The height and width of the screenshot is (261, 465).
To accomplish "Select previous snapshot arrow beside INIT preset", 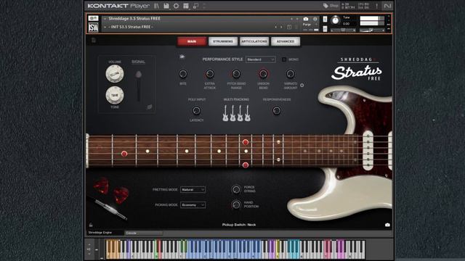I will click(276, 27).
